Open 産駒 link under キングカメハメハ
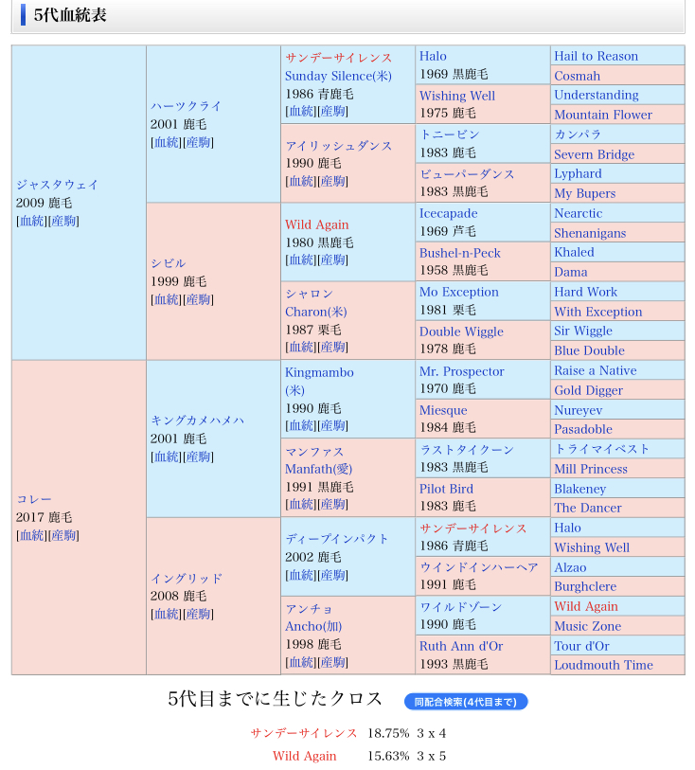The height and width of the screenshot is (770, 695). point(198,457)
